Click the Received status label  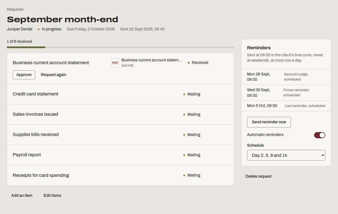click(198, 63)
